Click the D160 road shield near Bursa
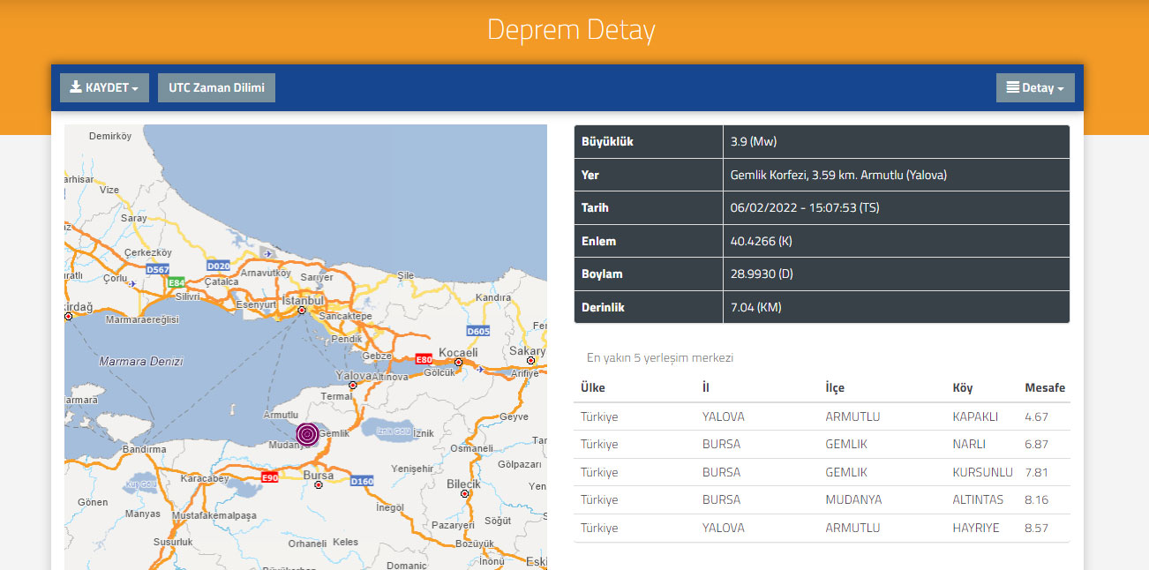Image resolution: width=1149 pixels, height=570 pixels. click(x=362, y=481)
